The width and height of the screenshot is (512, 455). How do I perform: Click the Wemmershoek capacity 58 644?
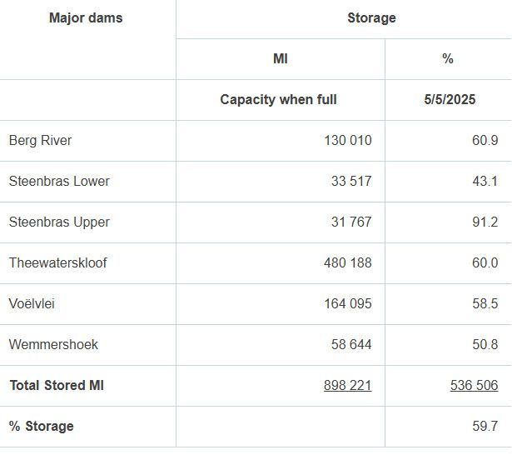click(x=351, y=344)
